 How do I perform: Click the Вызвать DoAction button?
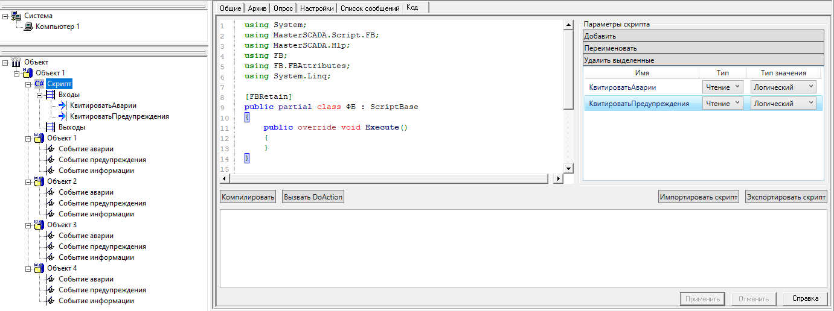[313, 196]
